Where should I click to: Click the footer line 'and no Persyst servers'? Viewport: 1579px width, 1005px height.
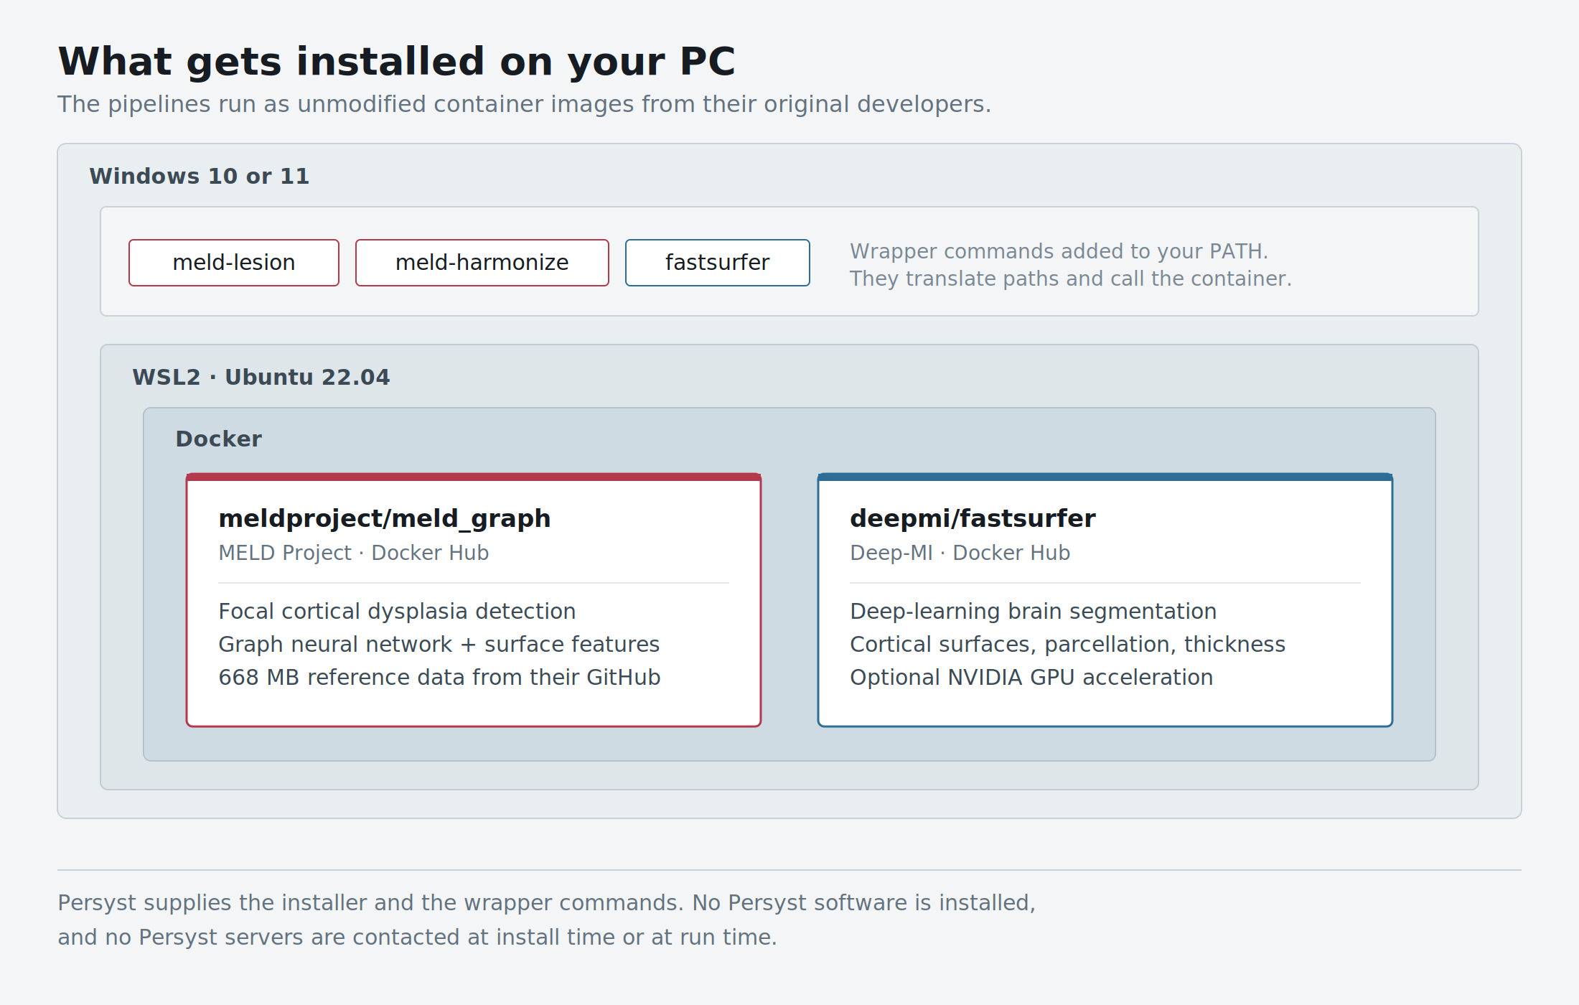coord(417,937)
